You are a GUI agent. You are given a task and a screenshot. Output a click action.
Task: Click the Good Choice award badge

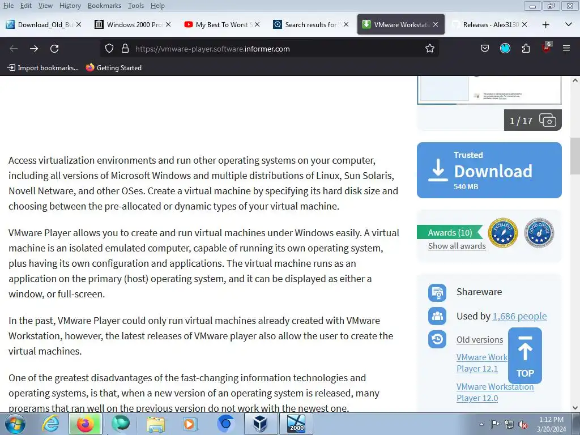point(539,233)
